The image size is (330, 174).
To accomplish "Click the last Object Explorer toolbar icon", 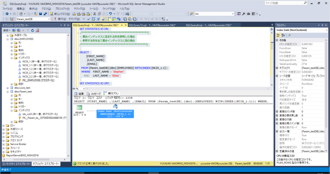I will pyautogui.click(x=37, y=31).
